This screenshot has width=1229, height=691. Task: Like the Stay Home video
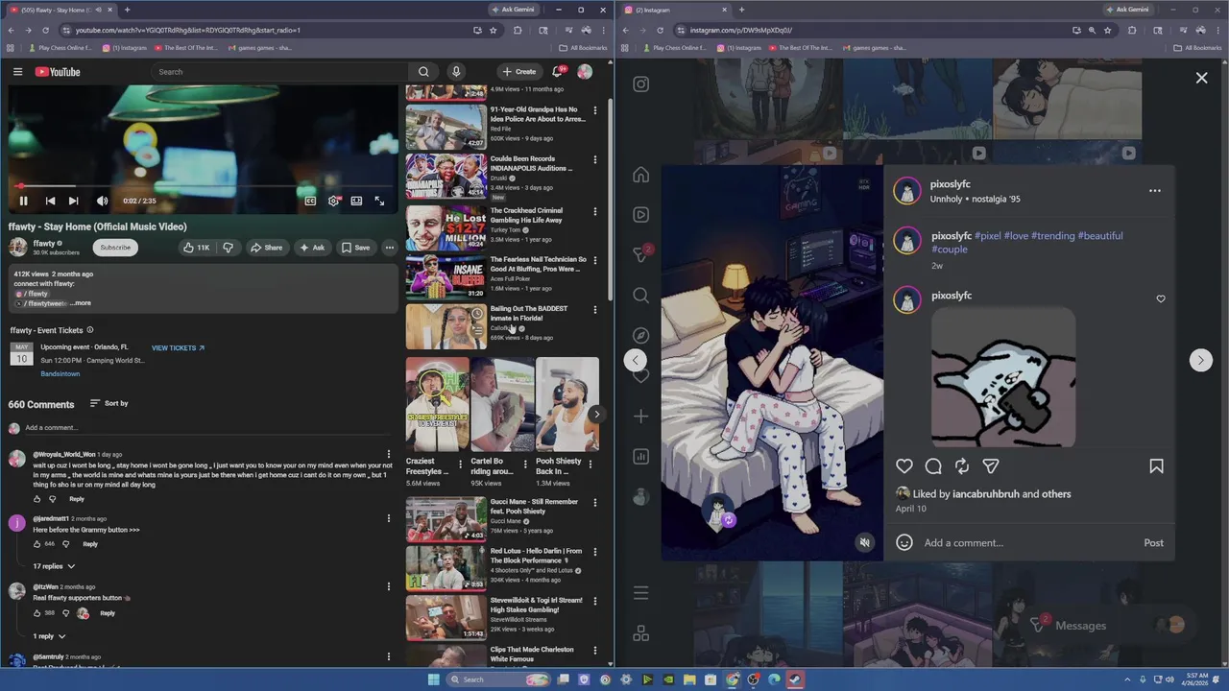pos(196,248)
